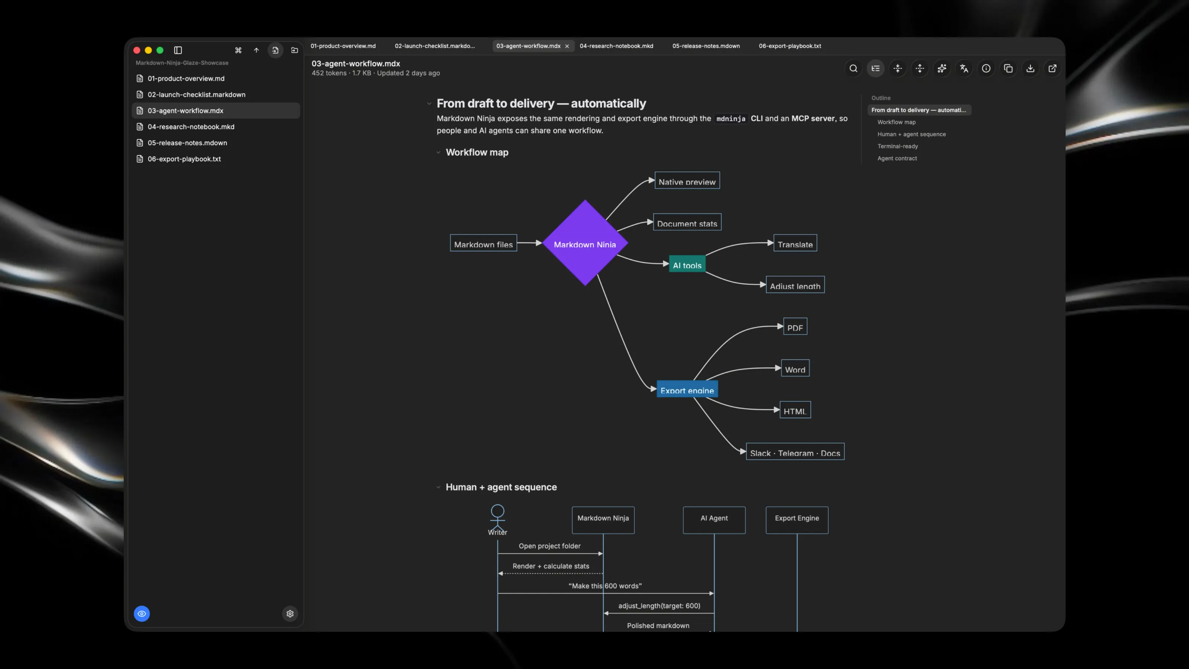
Task: Jump to Human + agent sequence in outline
Action: tap(911, 134)
